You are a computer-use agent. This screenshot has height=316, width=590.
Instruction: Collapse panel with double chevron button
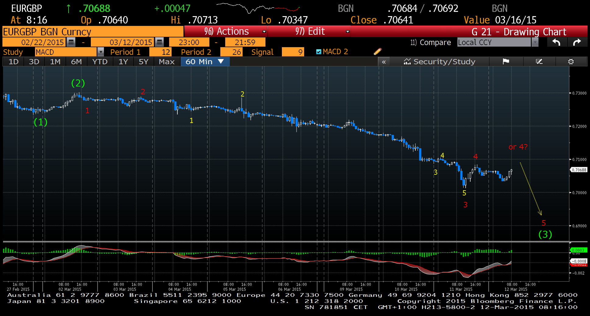click(x=384, y=62)
